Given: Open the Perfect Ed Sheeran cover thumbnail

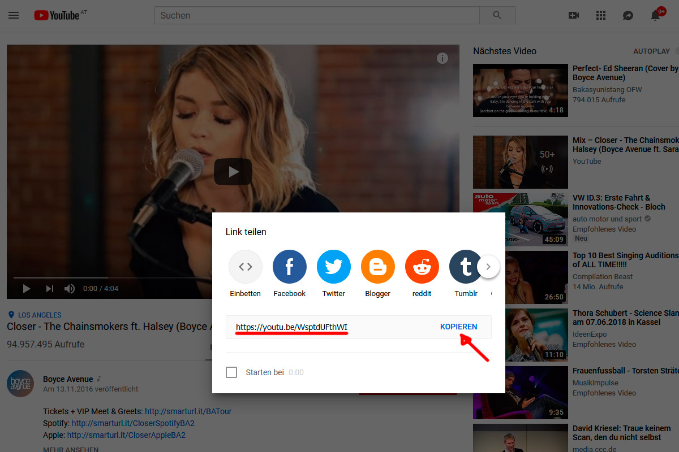Looking at the screenshot, I should pyautogui.click(x=521, y=90).
